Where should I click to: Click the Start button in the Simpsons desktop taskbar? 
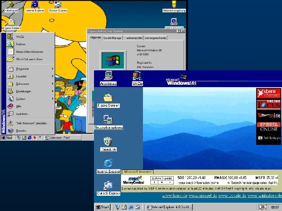pyautogui.click(x=7, y=138)
